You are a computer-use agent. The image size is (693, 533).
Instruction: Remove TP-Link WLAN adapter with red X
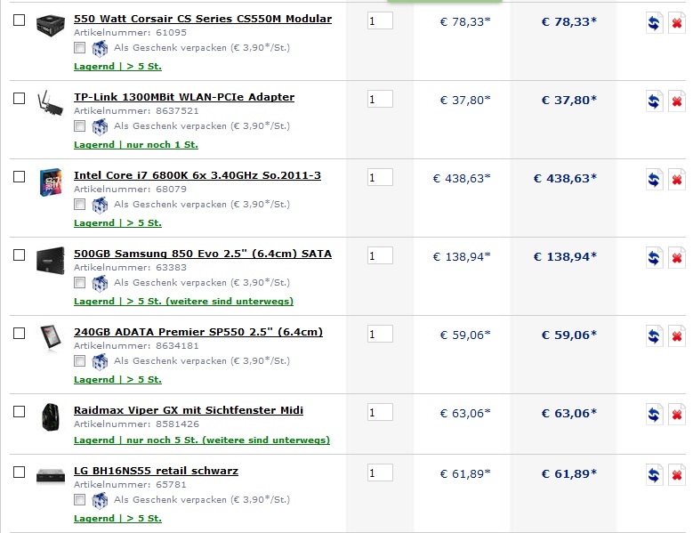point(676,101)
